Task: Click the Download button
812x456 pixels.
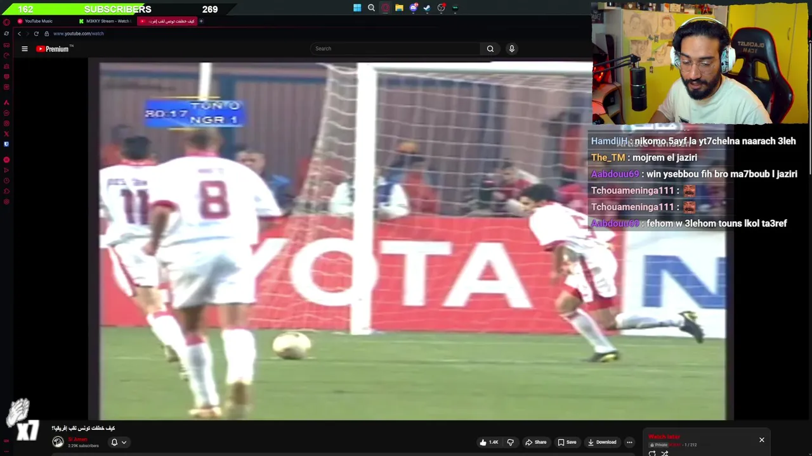Action: coord(602,442)
